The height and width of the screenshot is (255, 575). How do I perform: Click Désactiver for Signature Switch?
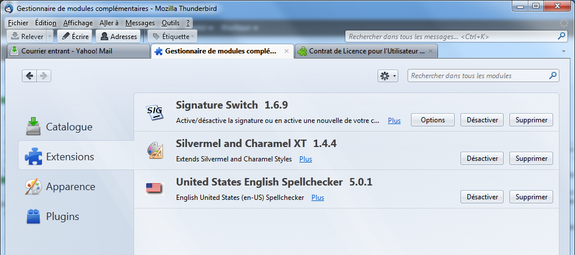click(x=482, y=120)
